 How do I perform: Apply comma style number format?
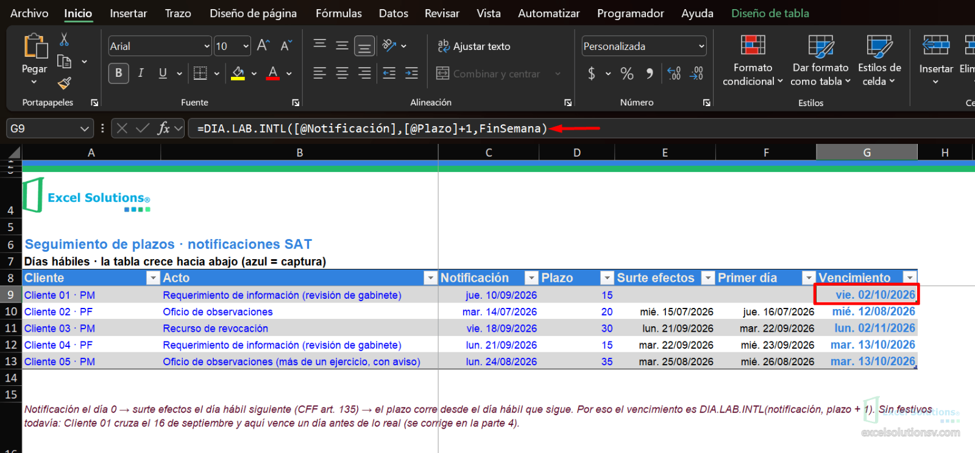pos(650,74)
